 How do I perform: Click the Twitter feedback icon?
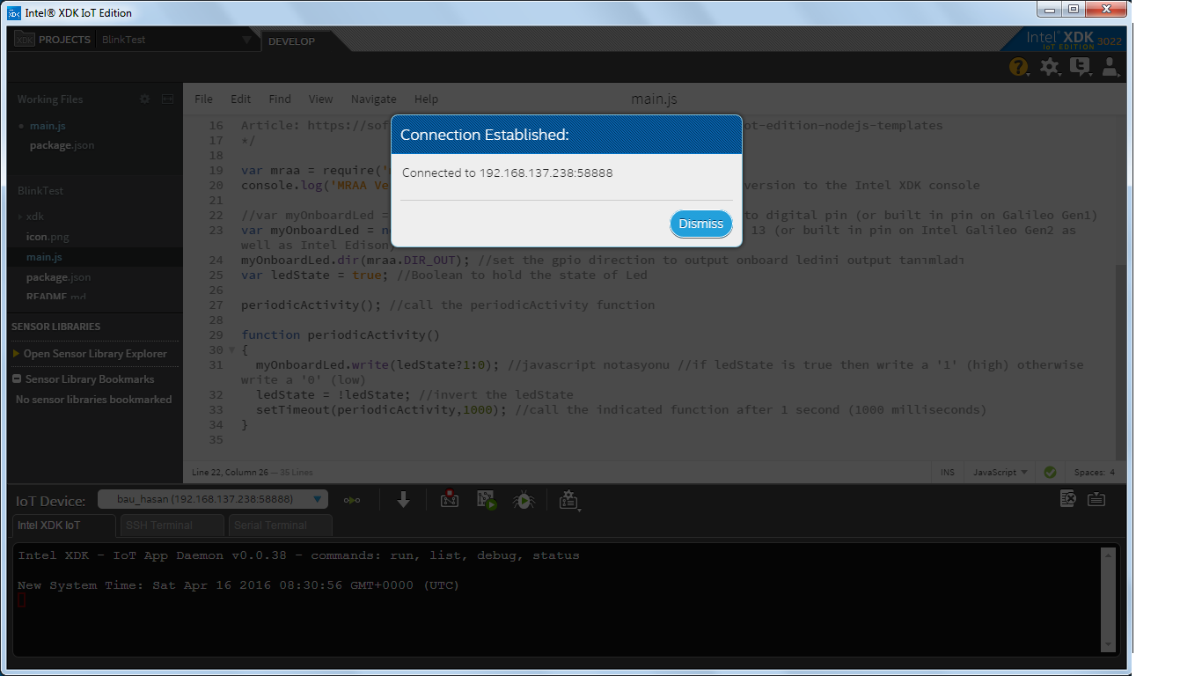coord(1079,67)
